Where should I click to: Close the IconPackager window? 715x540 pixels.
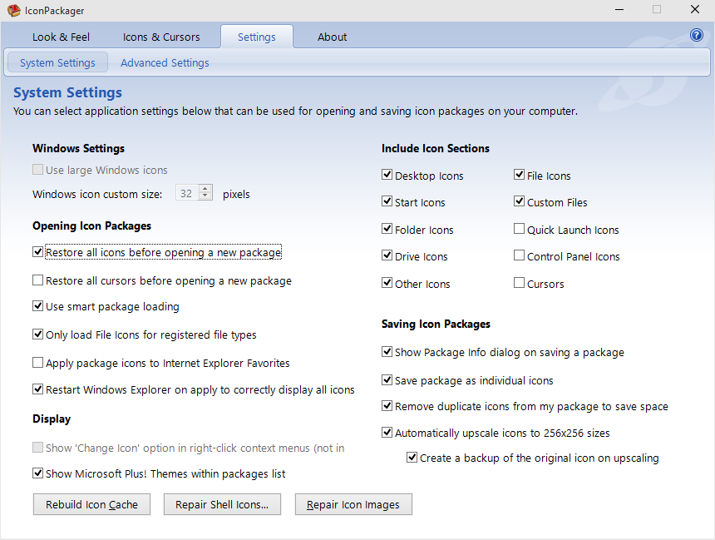(x=695, y=10)
